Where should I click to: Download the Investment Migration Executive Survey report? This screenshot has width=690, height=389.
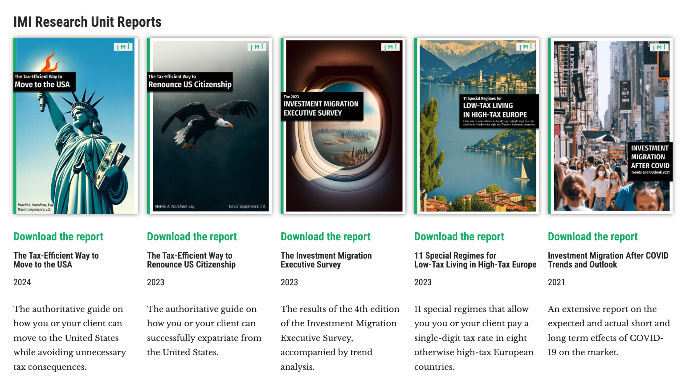click(326, 237)
